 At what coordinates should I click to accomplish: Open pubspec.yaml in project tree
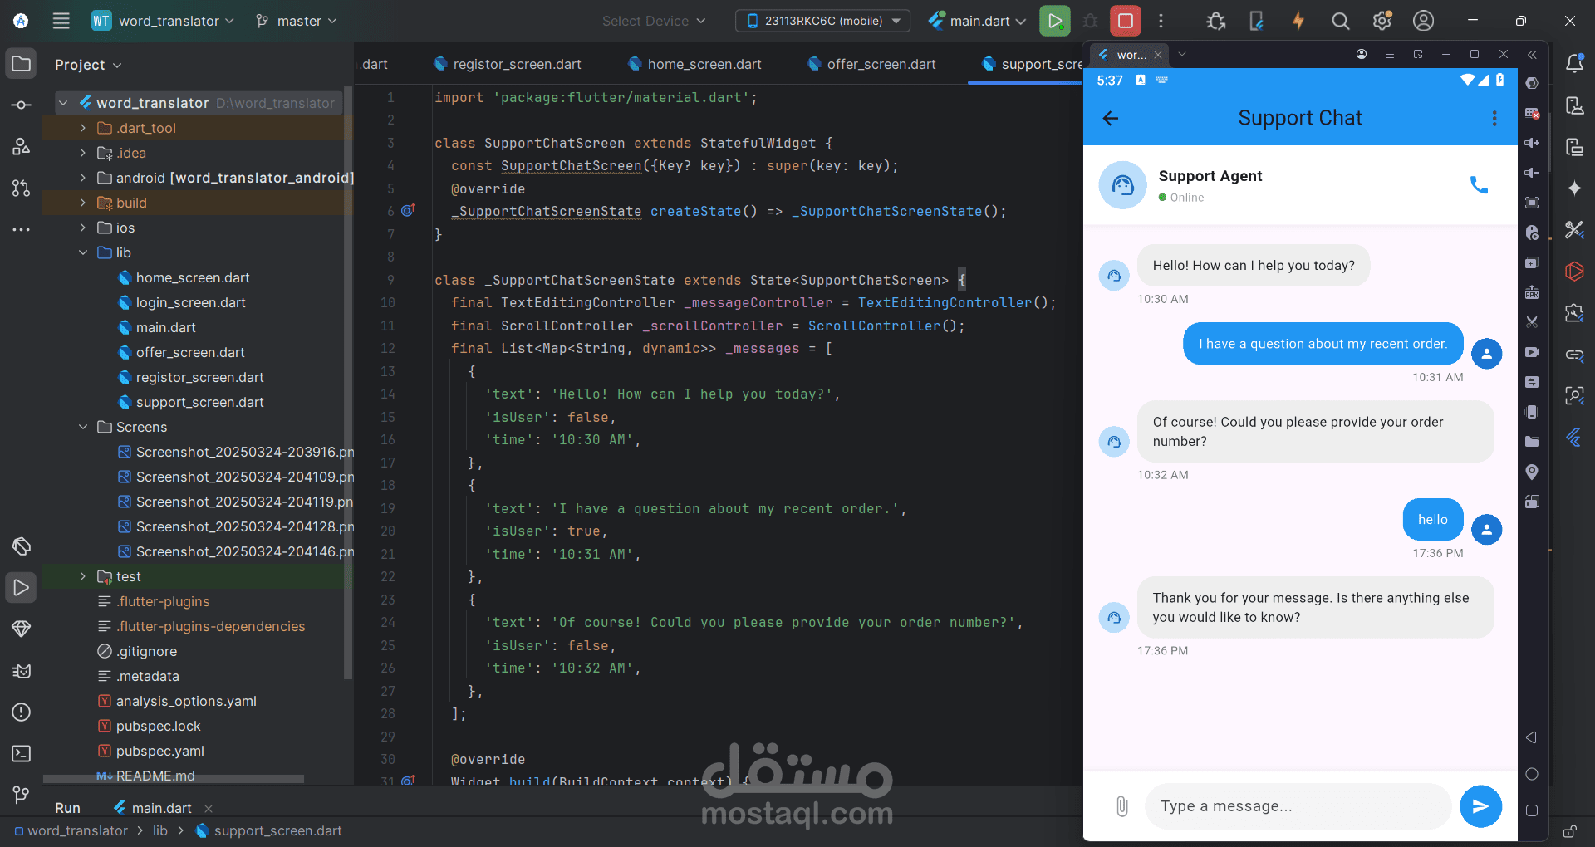pyautogui.click(x=159, y=751)
